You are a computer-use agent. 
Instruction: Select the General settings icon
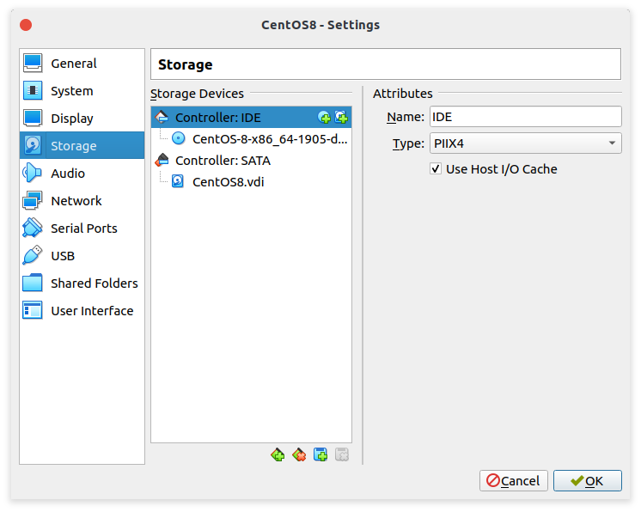(33, 63)
